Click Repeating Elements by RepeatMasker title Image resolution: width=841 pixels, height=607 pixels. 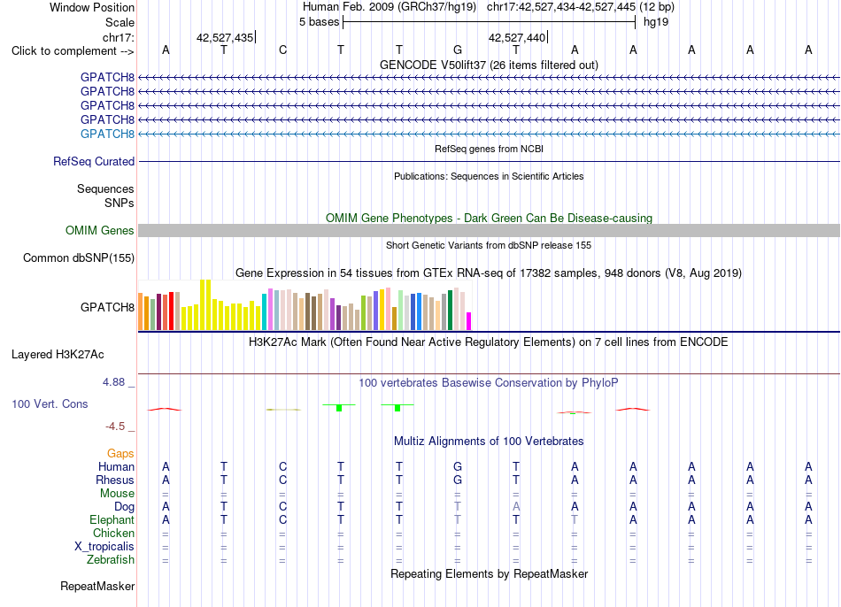[x=489, y=573]
